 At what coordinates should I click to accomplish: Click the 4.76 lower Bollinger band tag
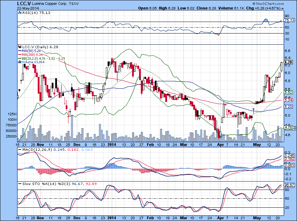click(x=288, y=127)
